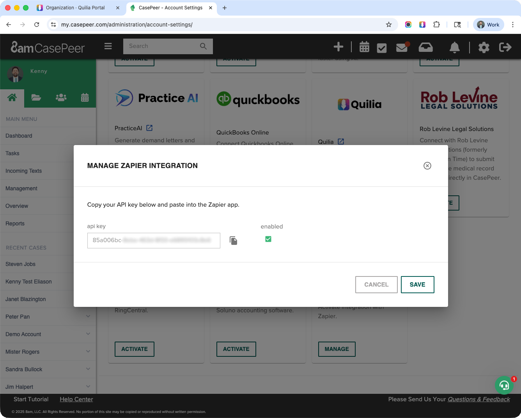The image size is (521, 418).
Task: Select the home tab in sidebar
Action: click(12, 97)
